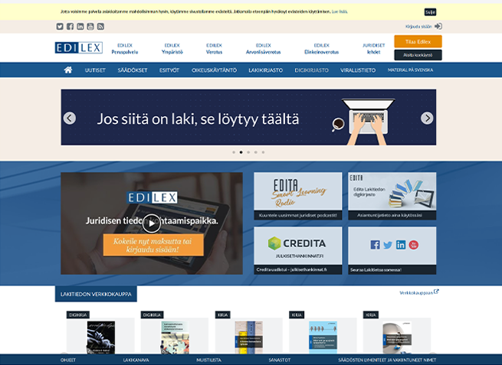Open Edilex Peruspalvelu link
Screen dimensions: 502x365
pos(125,48)
